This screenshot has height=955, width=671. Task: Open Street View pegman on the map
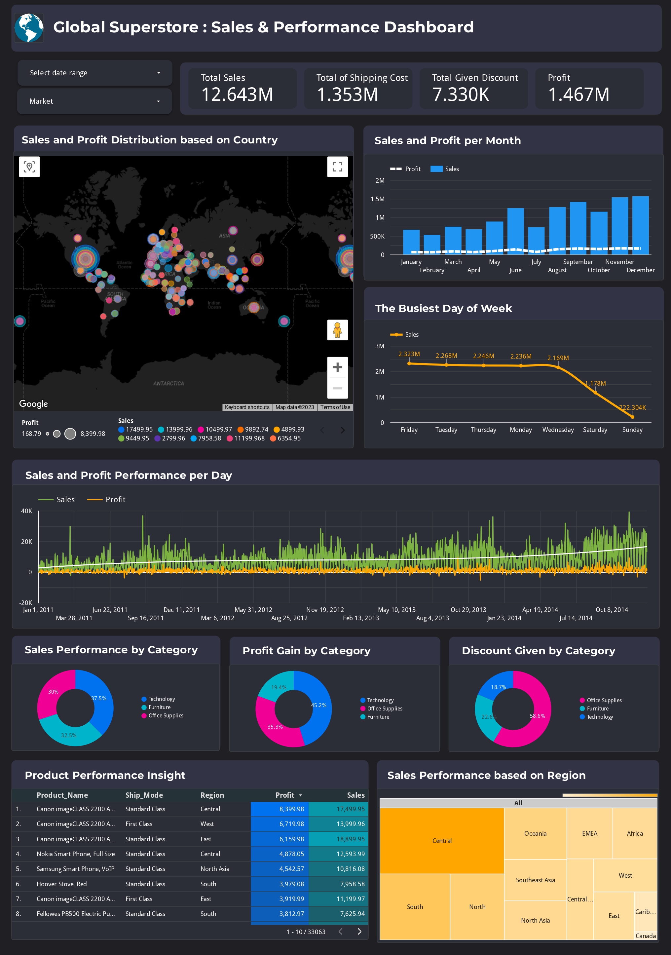point(337,330)
